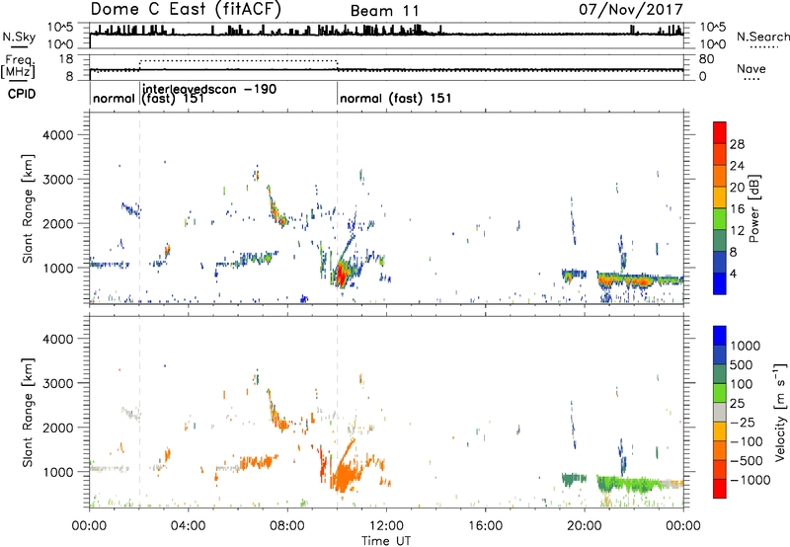Click the "24" tick on Power scale
Screen dimensions: 790x547
[x=737, y=166]
